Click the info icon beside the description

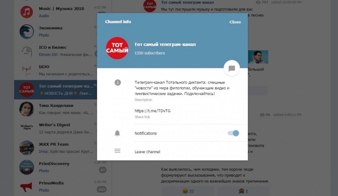[118, 83]
